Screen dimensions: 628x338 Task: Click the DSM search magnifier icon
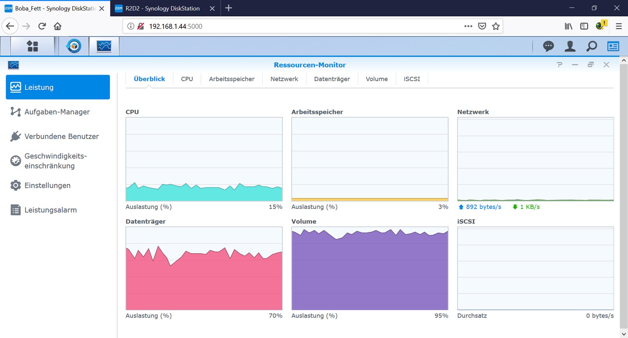coord(591,47)
